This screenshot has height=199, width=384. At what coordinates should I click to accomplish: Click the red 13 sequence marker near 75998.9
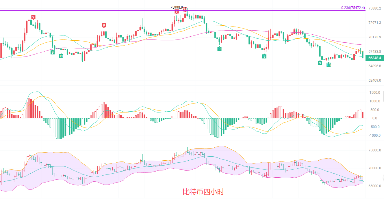click(x=185, y=10)
